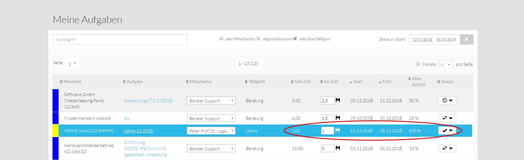Sort by Abw. Soll/Ist column
Screen dimensions: 524x160
click(417, 82)
